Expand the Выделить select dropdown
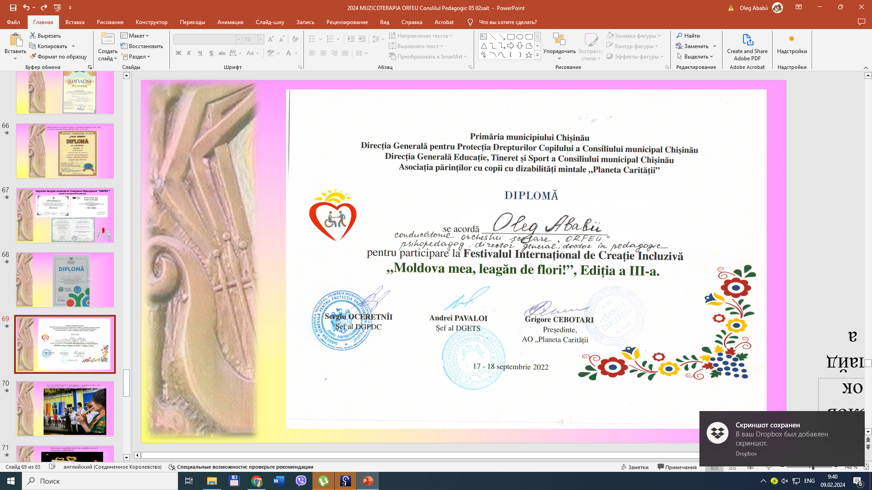Viewport: 872px width, 490px height. 695,57
